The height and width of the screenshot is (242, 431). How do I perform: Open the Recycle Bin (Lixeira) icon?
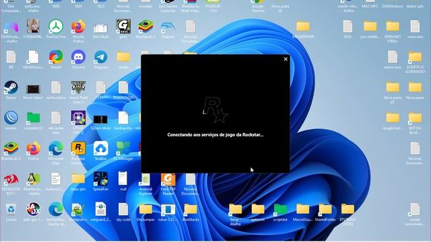[11, 210]
